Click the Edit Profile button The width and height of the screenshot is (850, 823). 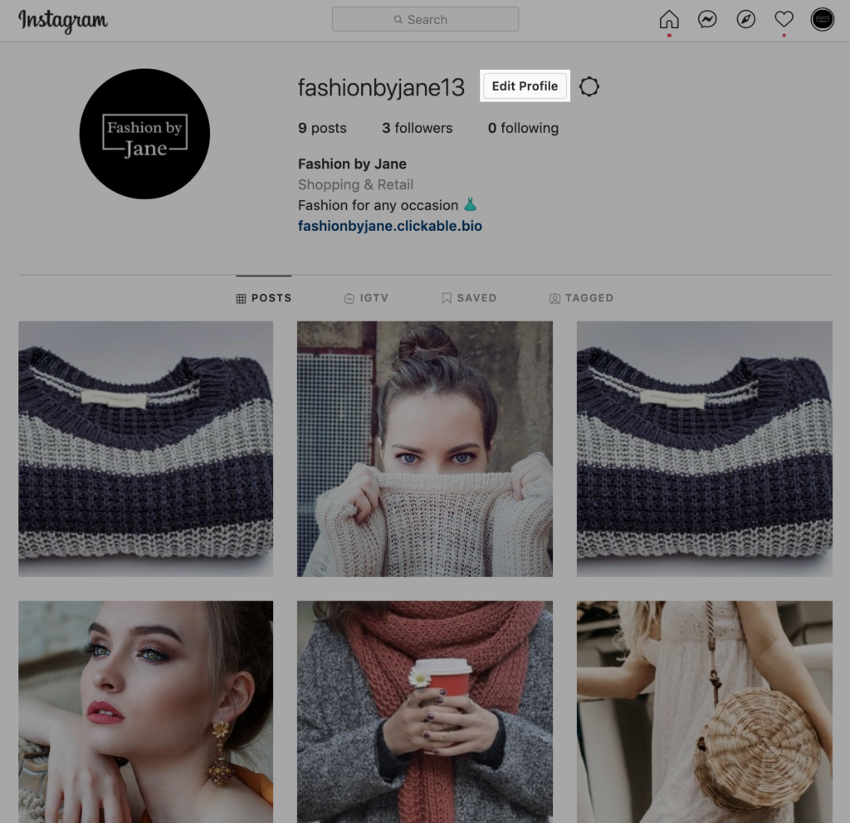(525, 86)
